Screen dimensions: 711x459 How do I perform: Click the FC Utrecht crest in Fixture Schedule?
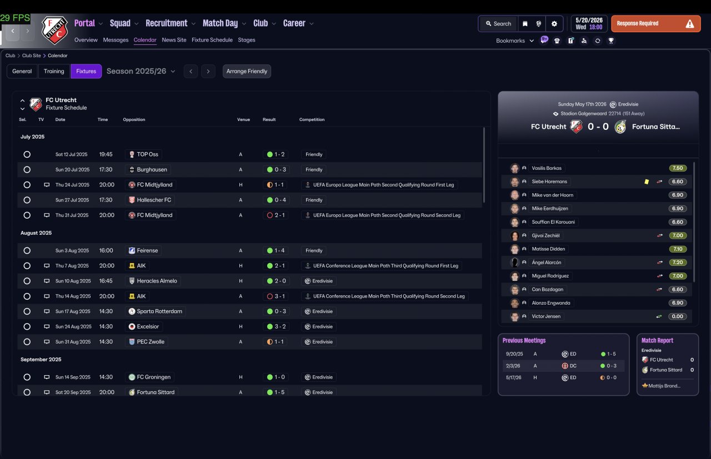coord(36,104)
